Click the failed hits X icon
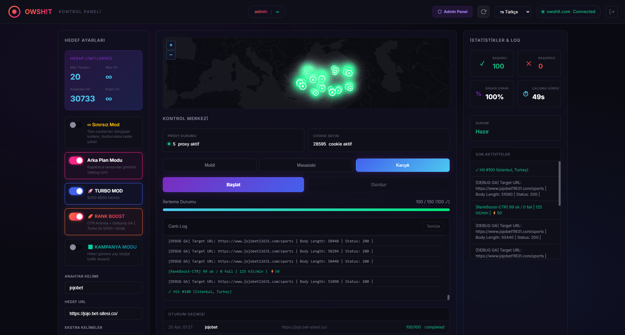Screen dimensions: 625x335 coord(529,64)
